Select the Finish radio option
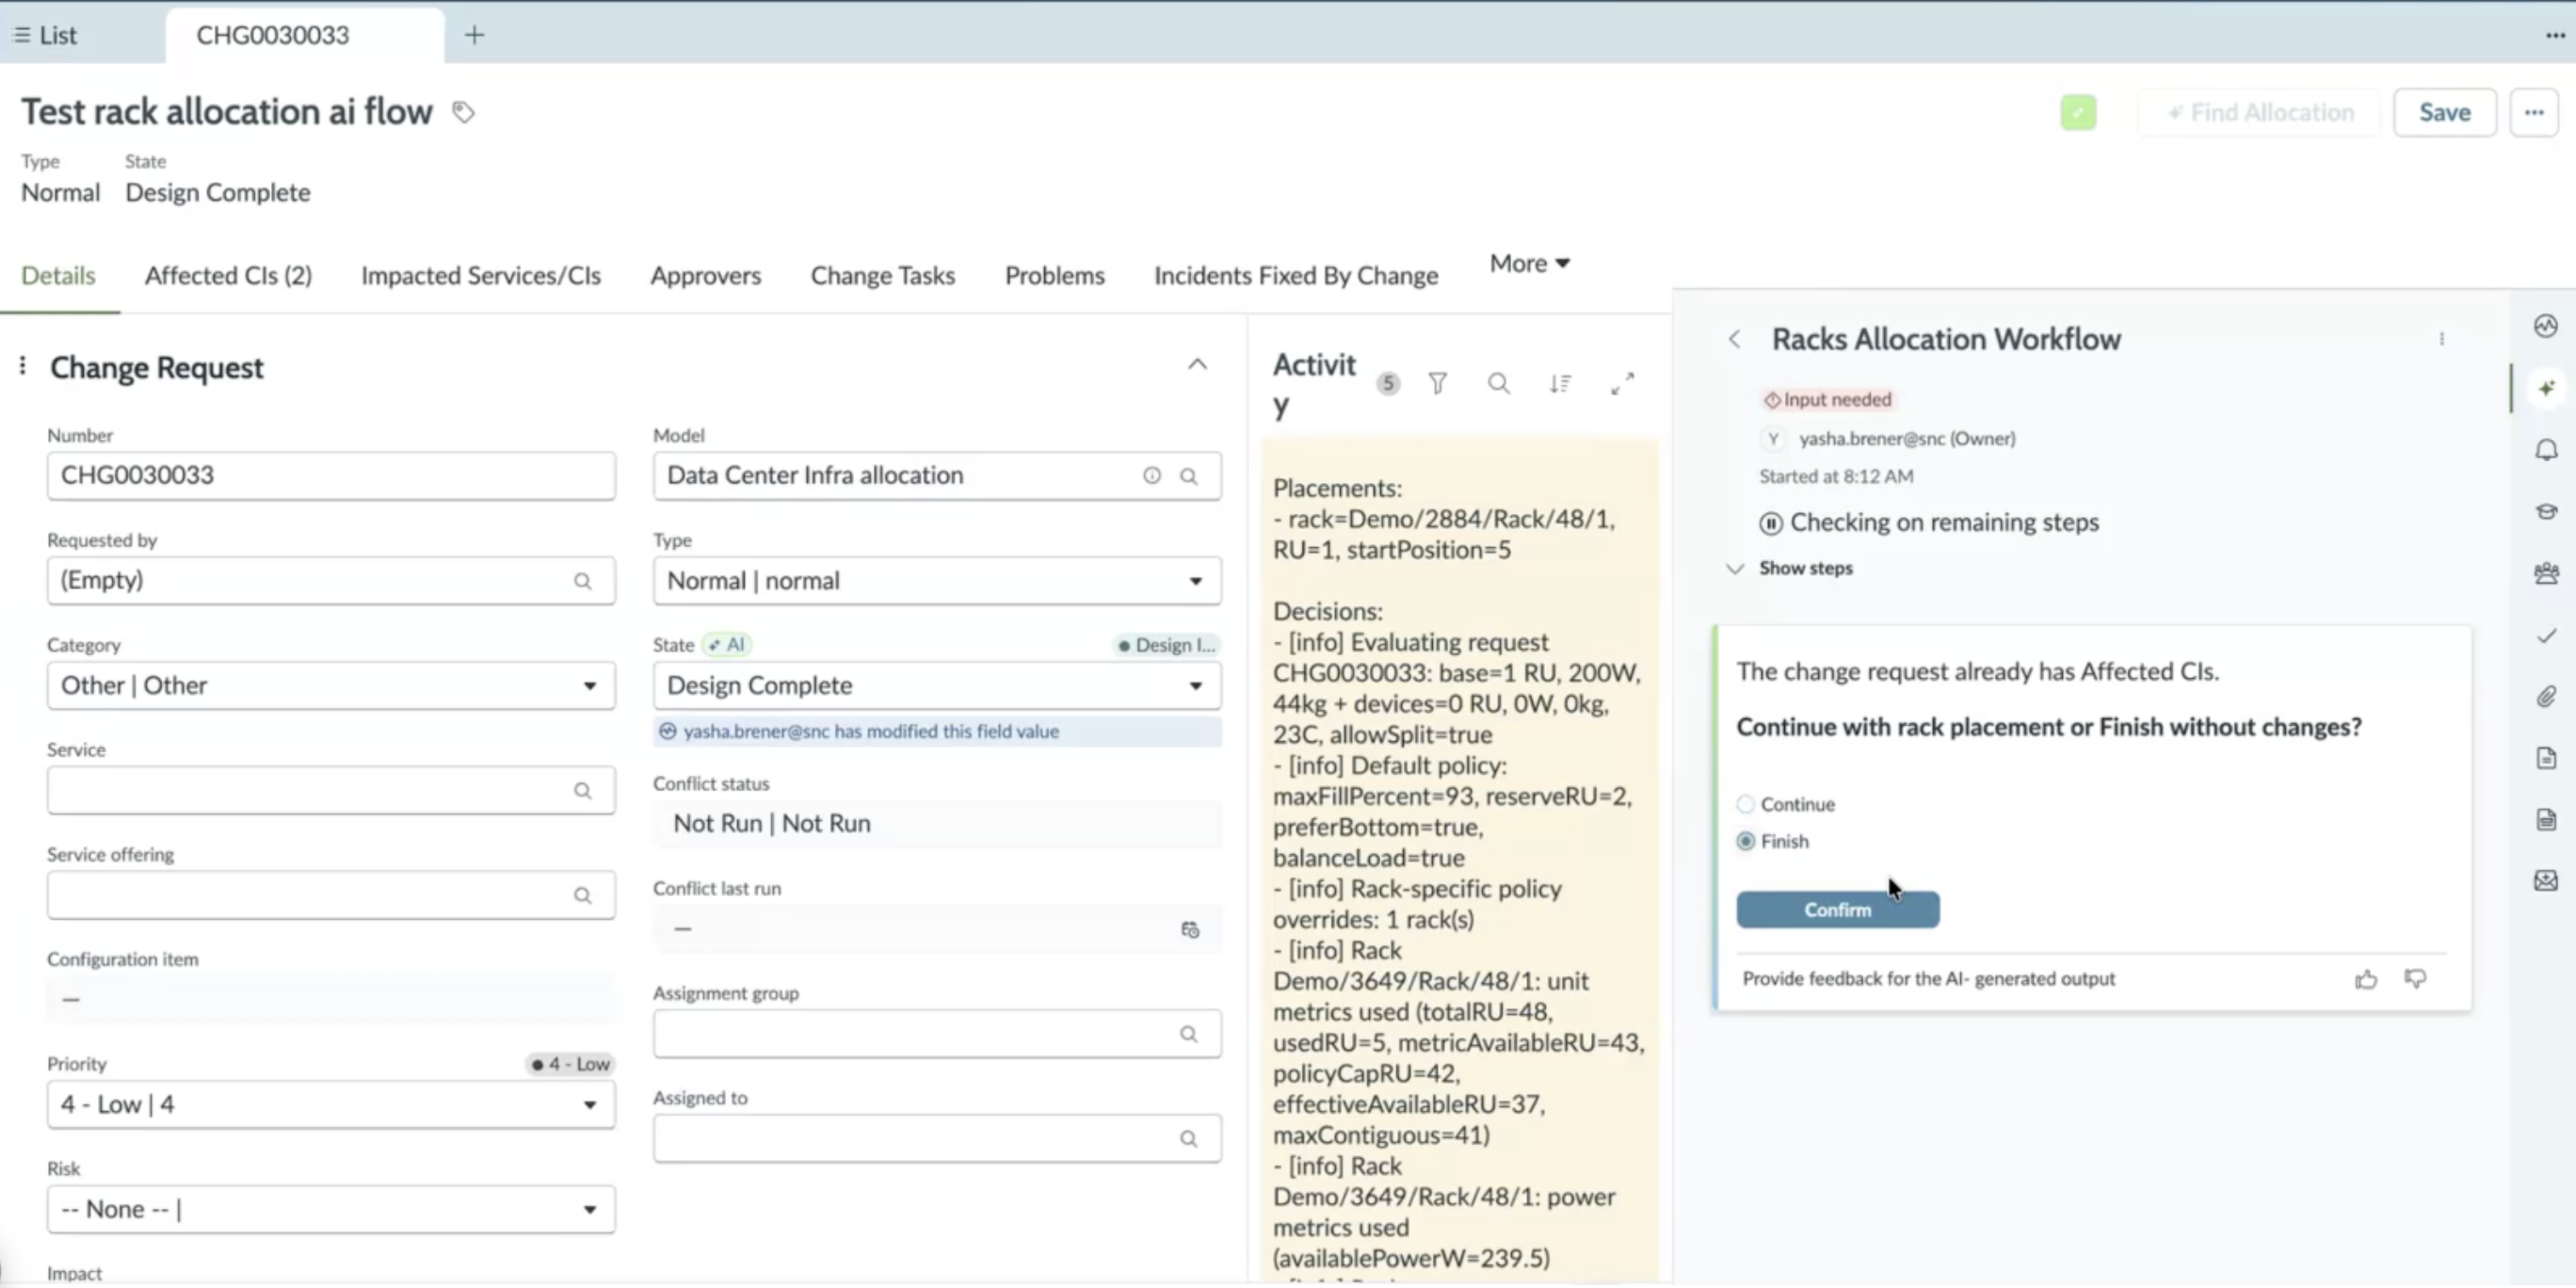 pyautogui.click(x=1745, y=841)
